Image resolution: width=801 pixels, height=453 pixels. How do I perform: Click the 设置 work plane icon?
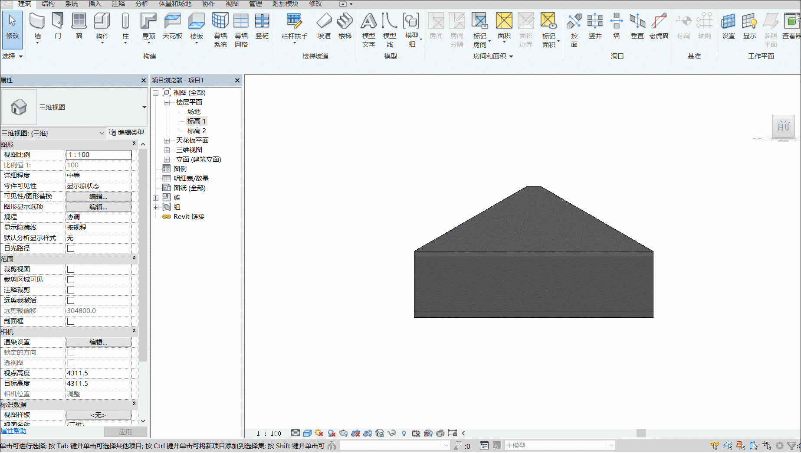(728, 26)
